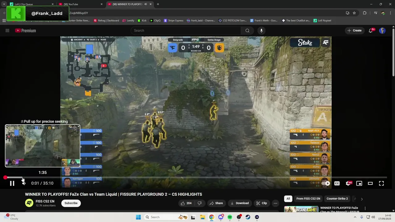Open the player settings gear
Viewport: 395px width, 222px height.
[348, 183]
